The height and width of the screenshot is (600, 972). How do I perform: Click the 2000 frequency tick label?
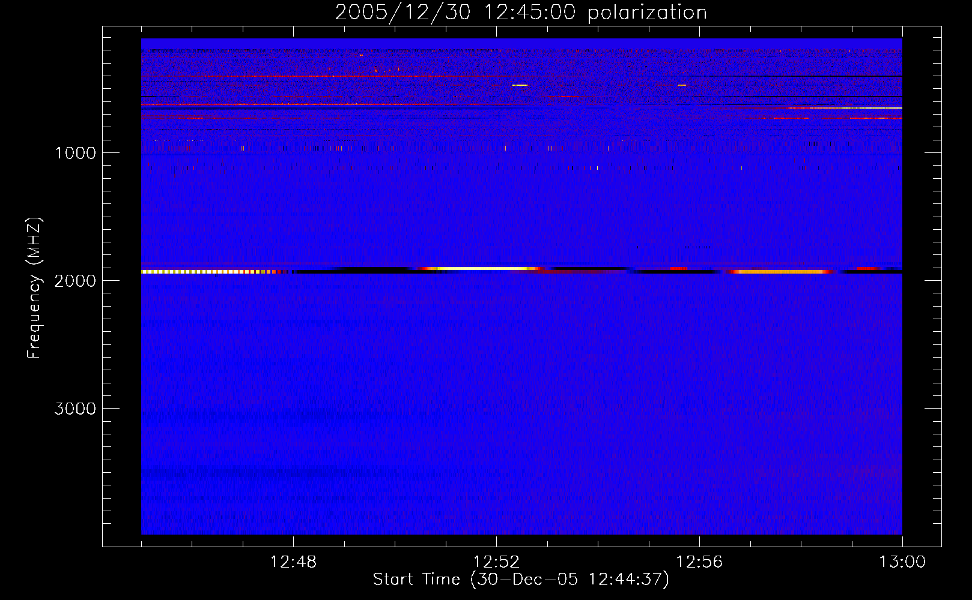point(75,281)
